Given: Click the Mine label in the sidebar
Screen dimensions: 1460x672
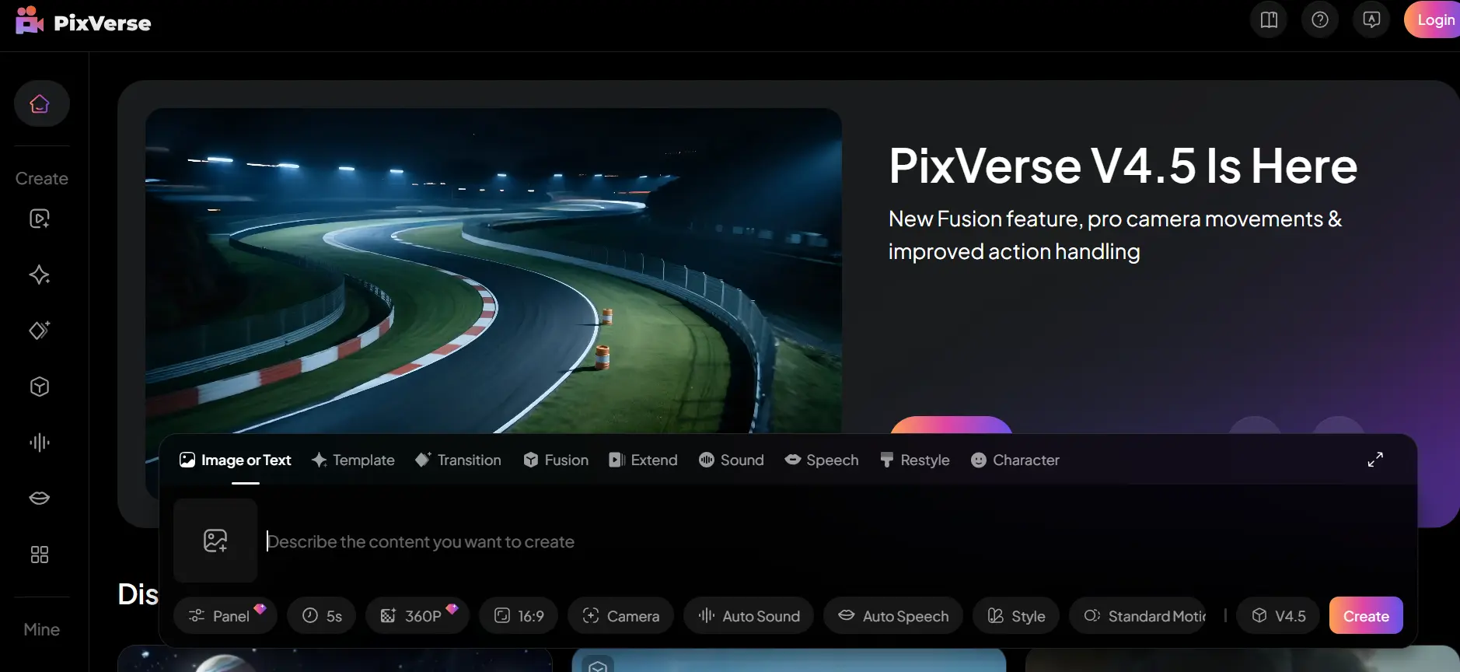Looking at the screenshot, I should [42, 629].
